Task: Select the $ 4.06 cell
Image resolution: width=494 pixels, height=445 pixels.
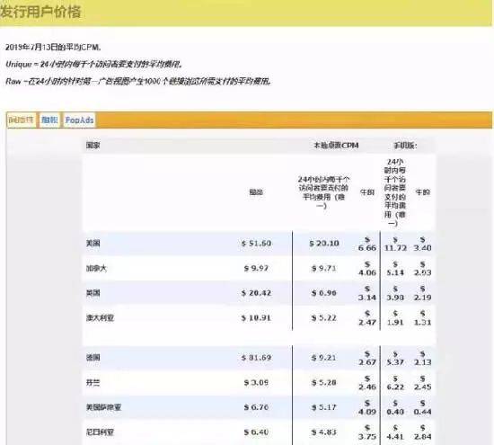Action: click(367, 269)
